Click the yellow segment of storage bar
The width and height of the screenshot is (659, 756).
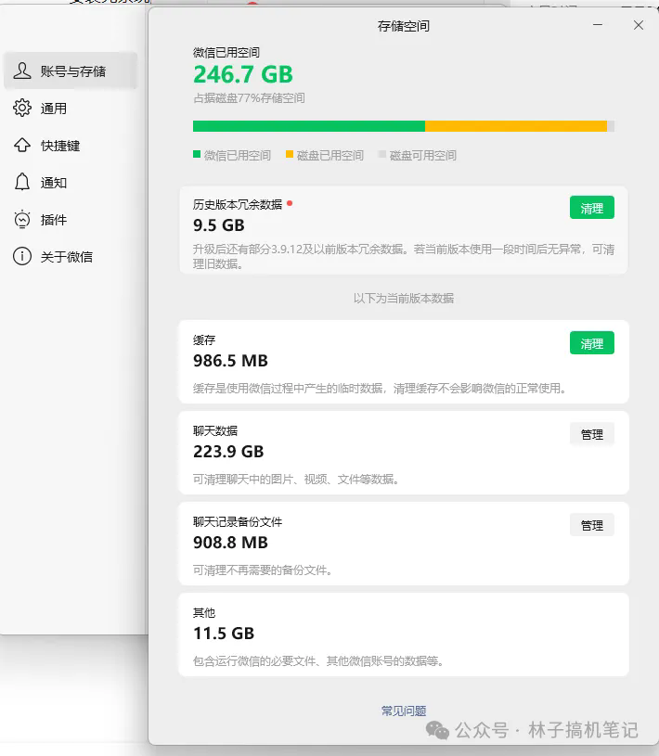pos(515,126)
